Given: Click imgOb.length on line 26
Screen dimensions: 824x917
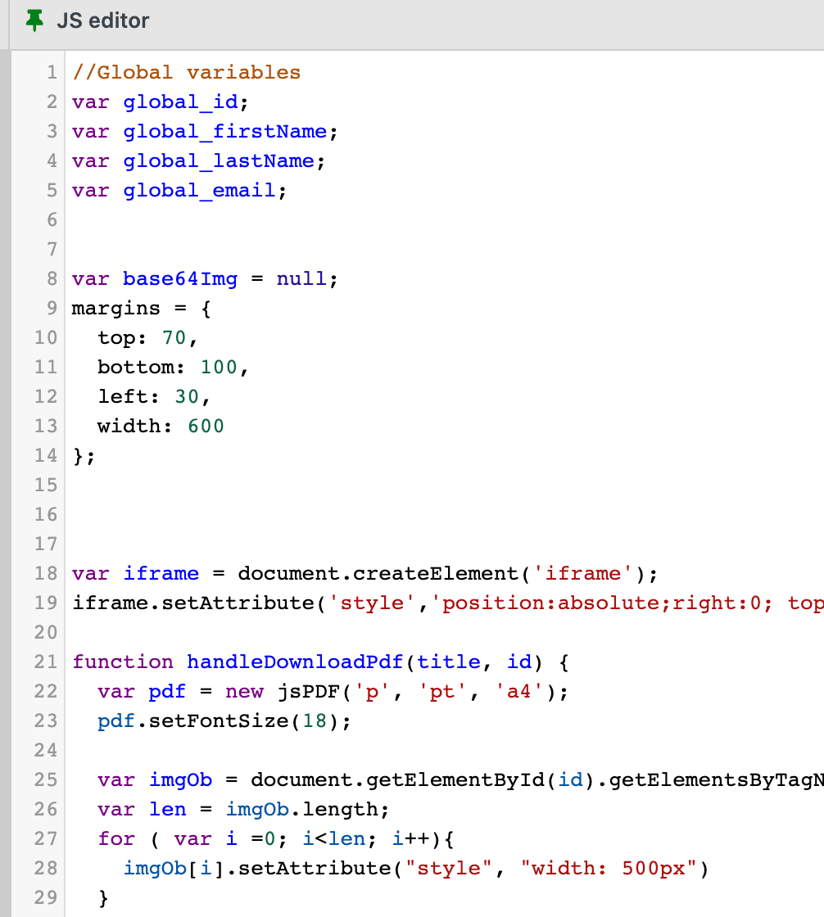Looking at the screenshot, I should pyautogui.click(x=301, y=810).
